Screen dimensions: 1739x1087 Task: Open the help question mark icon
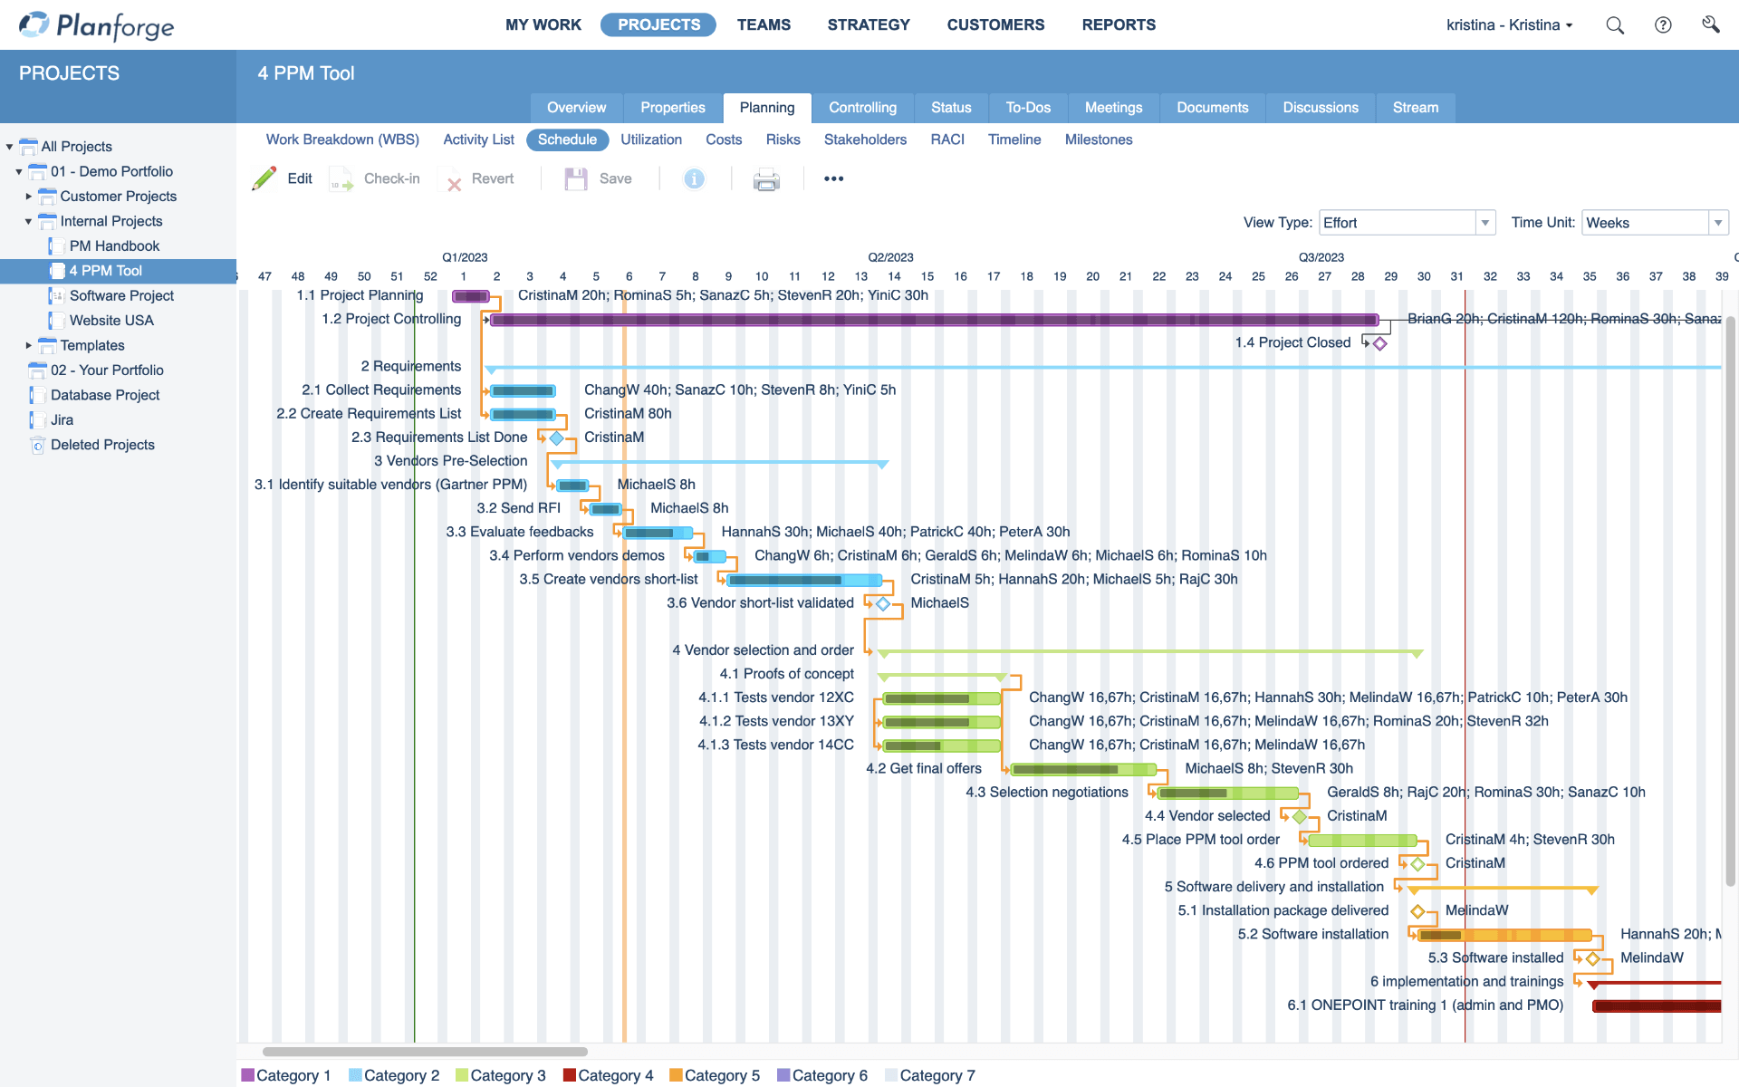pyautogui.click(x=1664, y=24)
